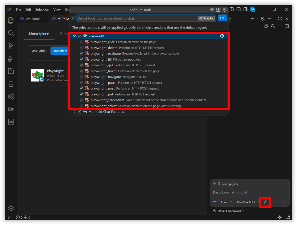Uncheck the playwright_fill tool
Screen dimensions: 297x225
click(81, 59)
